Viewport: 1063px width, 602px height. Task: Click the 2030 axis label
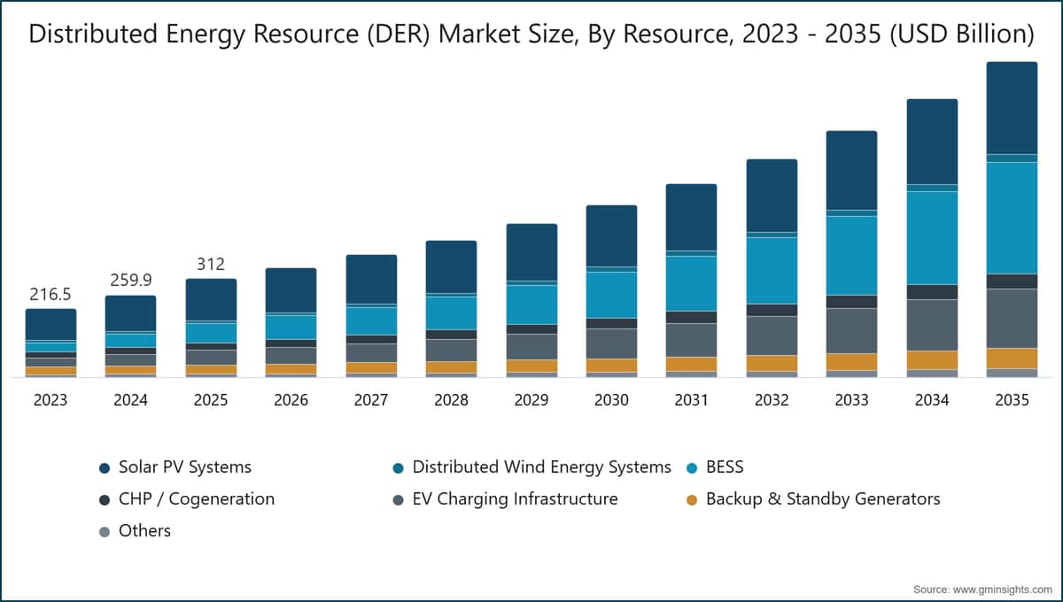coord(611,400)
